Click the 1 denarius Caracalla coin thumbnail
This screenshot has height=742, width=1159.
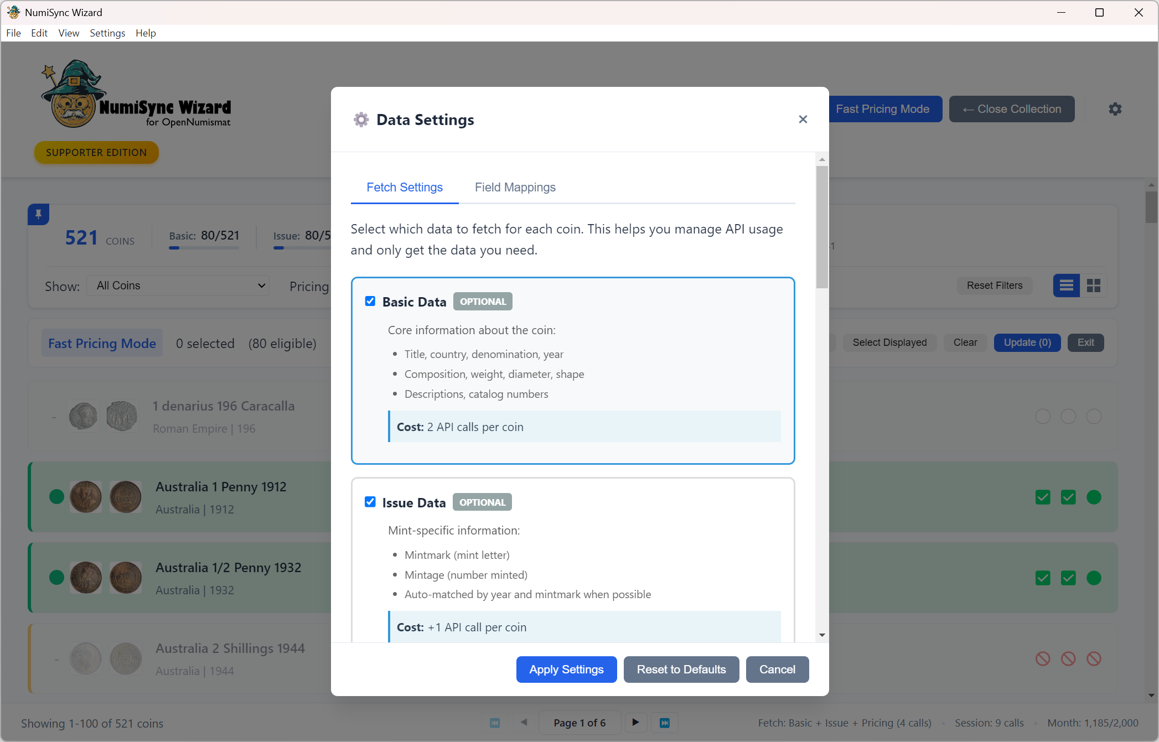tap(83, 416)
